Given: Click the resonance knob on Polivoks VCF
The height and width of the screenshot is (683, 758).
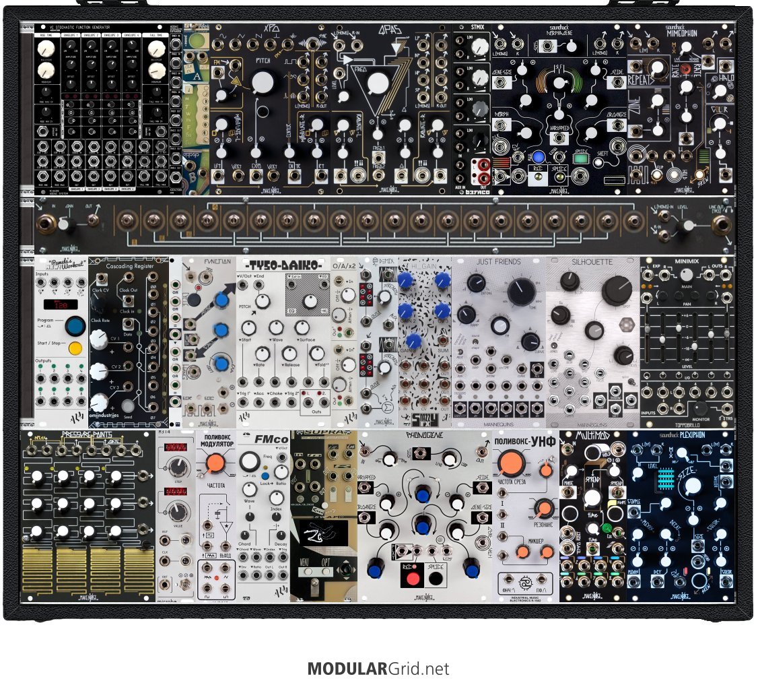Looking at the screenshot, I should click(x=543, y=507).
